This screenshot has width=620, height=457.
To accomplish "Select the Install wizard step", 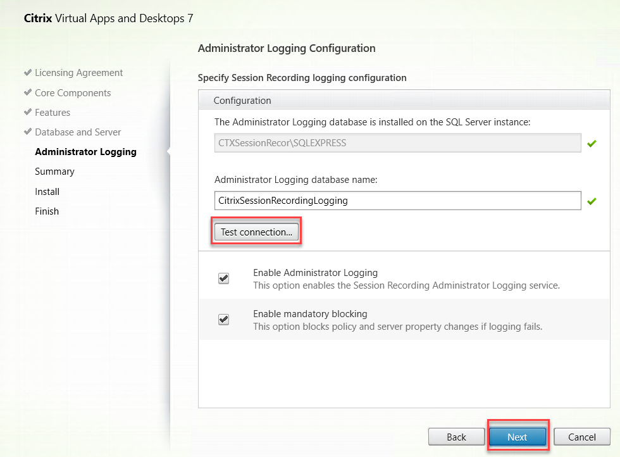I will 47,192.
